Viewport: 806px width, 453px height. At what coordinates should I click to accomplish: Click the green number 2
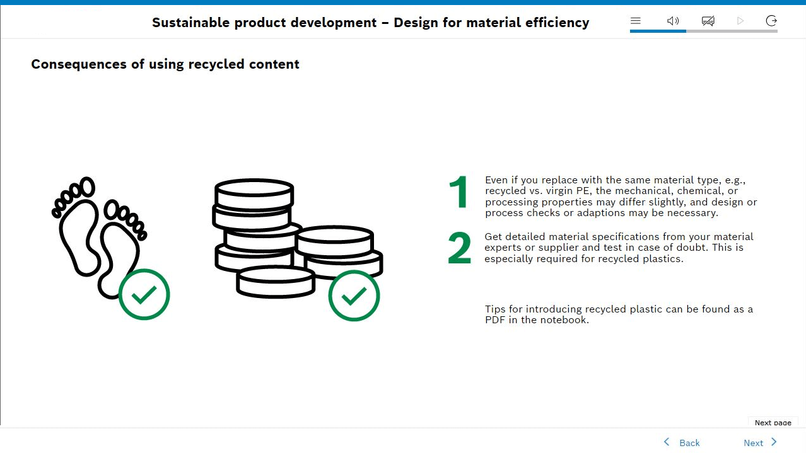coord(459,248)
